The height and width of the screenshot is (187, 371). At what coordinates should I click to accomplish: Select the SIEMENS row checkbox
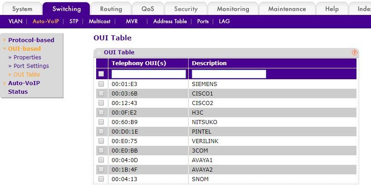click(101, 84)
